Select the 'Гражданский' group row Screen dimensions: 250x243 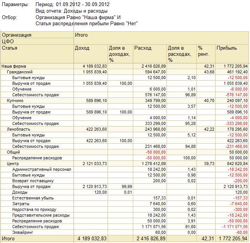point(20,72)
